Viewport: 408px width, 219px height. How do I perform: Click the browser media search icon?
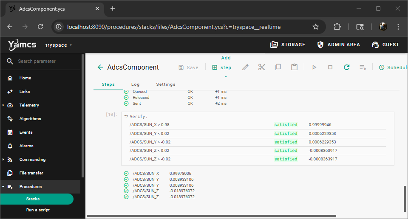(360, 27)
